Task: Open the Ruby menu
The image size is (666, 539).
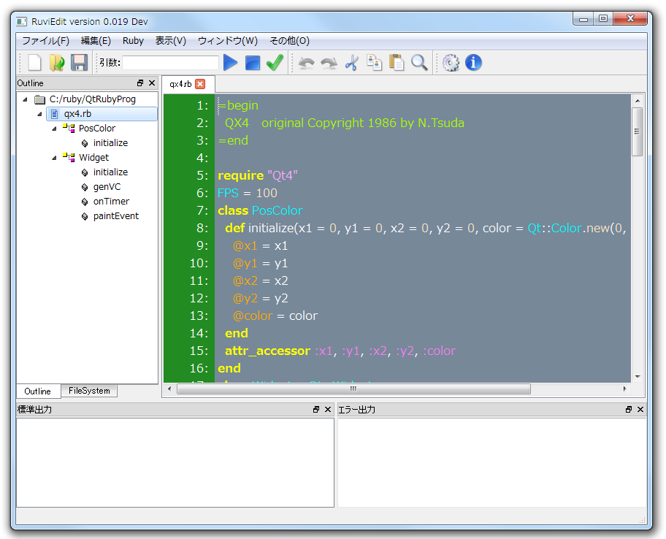Action: tap(133, 41)
